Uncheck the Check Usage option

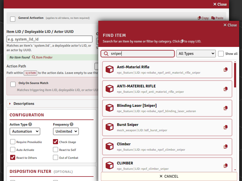pos(55,142)
